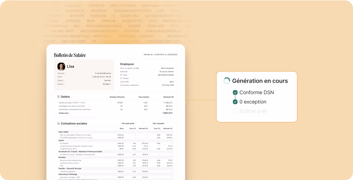The image size is (353, 180).
Task: Click the Salaire de base row label
Action: point(72,103)
